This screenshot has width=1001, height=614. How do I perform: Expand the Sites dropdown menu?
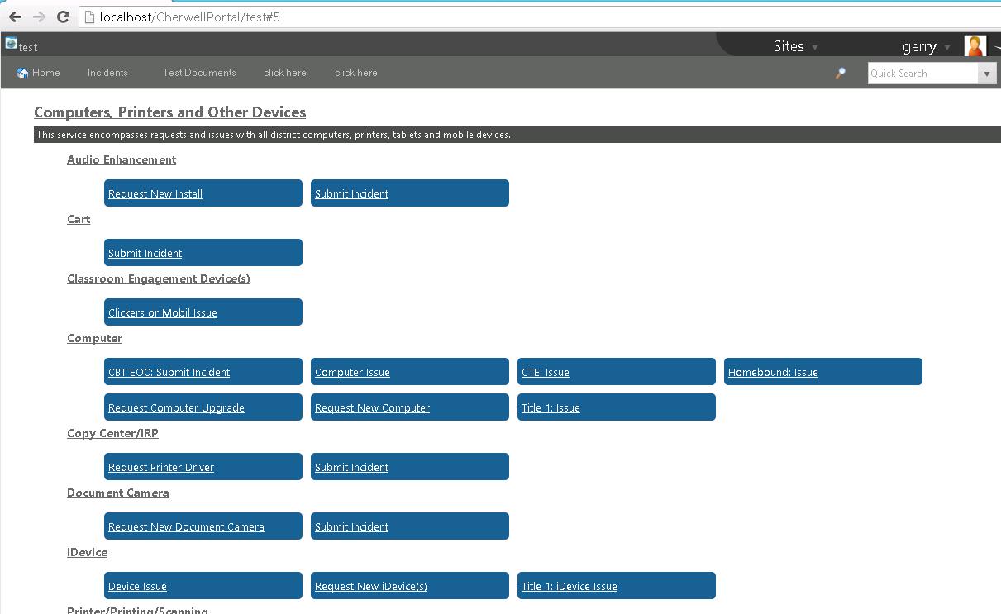click(795, 47)
